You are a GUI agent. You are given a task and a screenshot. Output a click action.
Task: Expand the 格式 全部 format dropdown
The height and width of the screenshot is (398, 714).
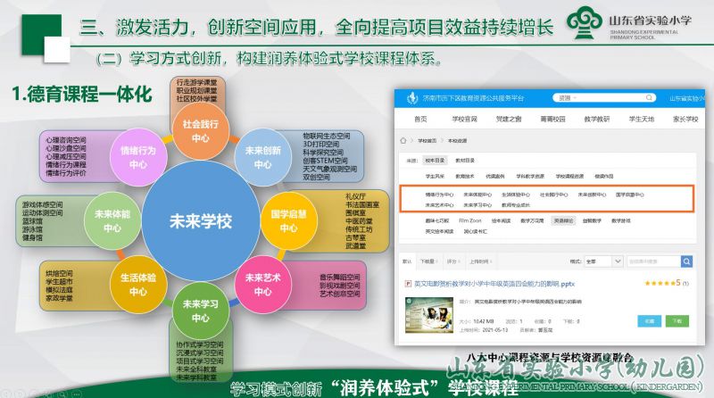(x=602, y=261)
